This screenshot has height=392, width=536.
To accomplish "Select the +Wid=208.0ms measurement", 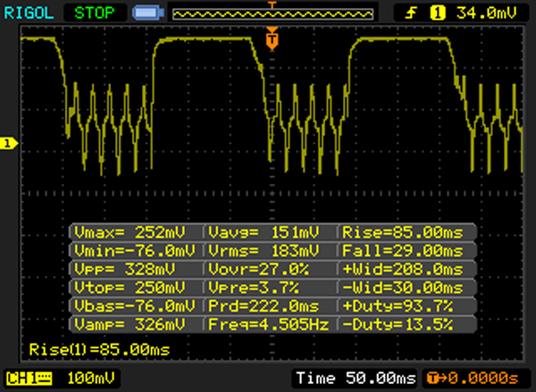I will (403, 270).
